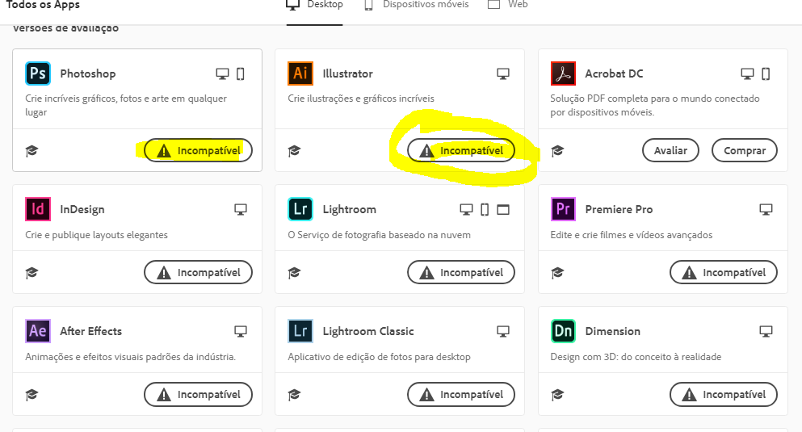Click desktop monitor icon in Premiere Pro card
Viewport: 802px width, 432px height.
[x=766, y=209]
